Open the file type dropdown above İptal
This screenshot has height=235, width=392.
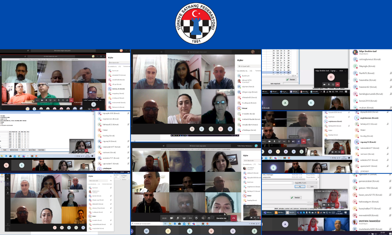click(306, 183)
